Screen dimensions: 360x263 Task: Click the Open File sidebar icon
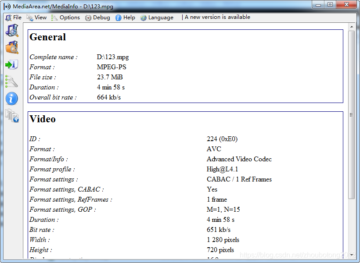tap(12, 30)
